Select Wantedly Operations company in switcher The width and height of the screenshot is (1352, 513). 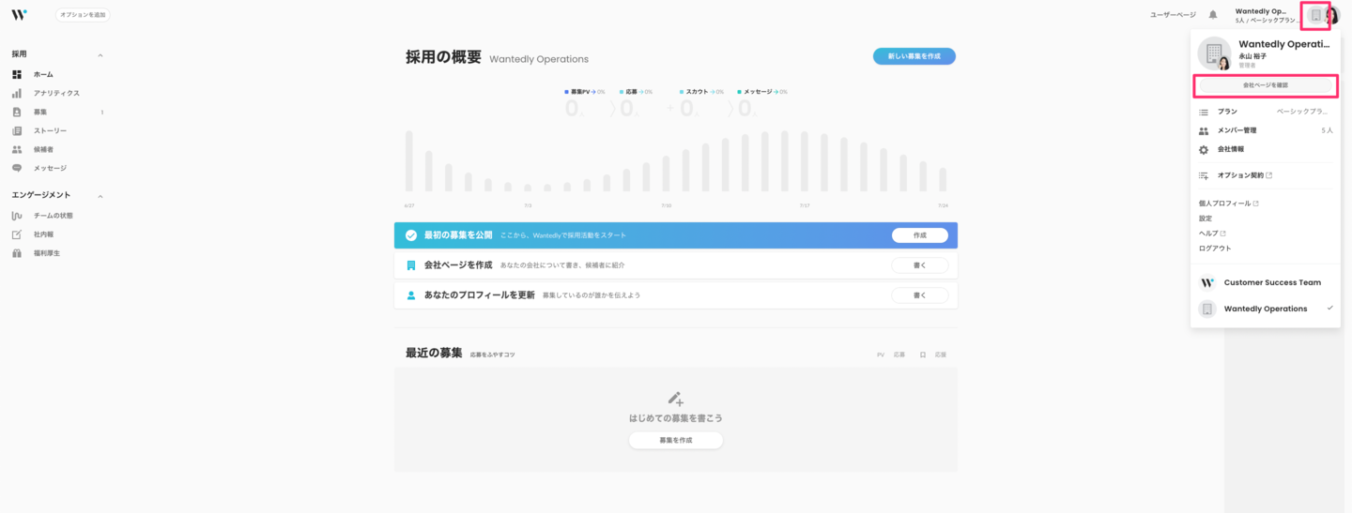tap(1266, 309)
